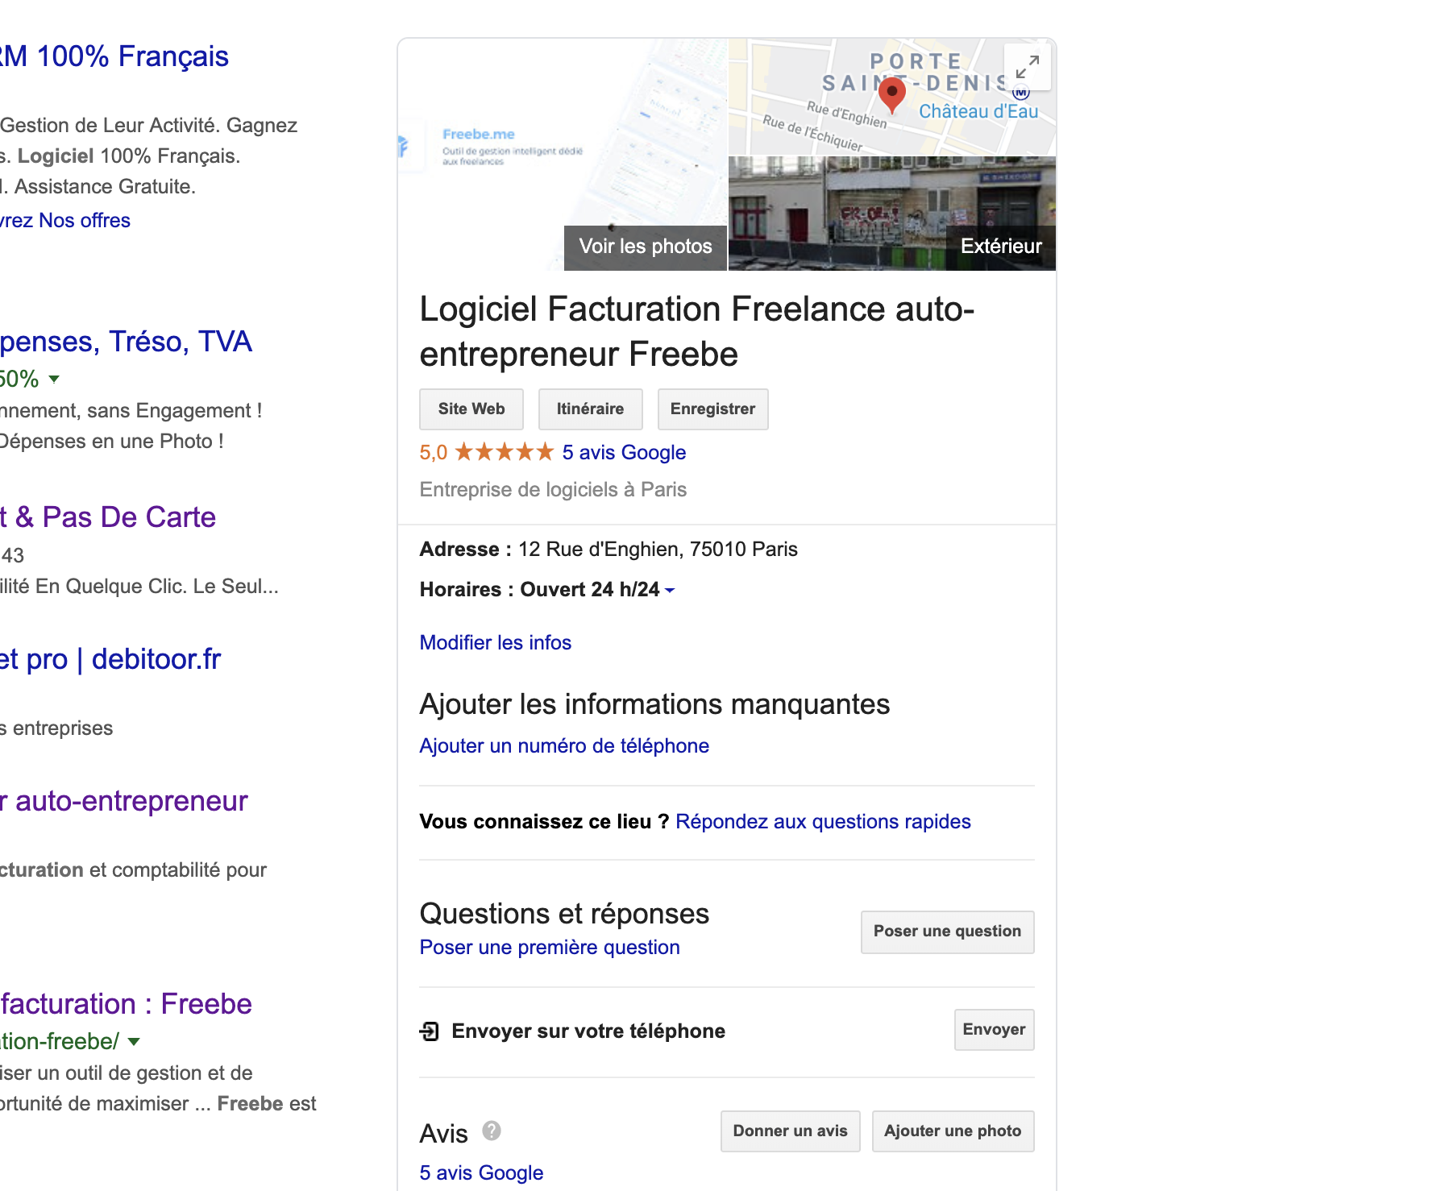This screenshot has width=1433, height=1191.
Task: Open the facturation : Freebe result
Action: click(x=126, y=1004)
